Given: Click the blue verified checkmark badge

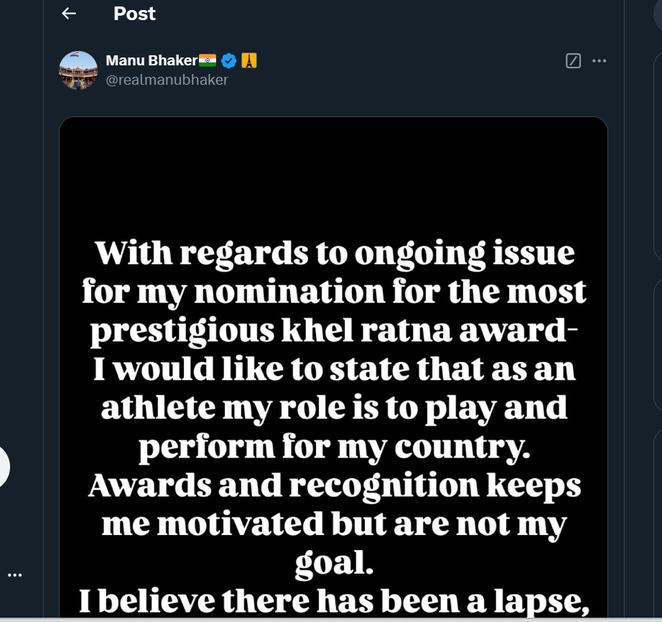Looking at the screenshot, I should tap(229, 60).
